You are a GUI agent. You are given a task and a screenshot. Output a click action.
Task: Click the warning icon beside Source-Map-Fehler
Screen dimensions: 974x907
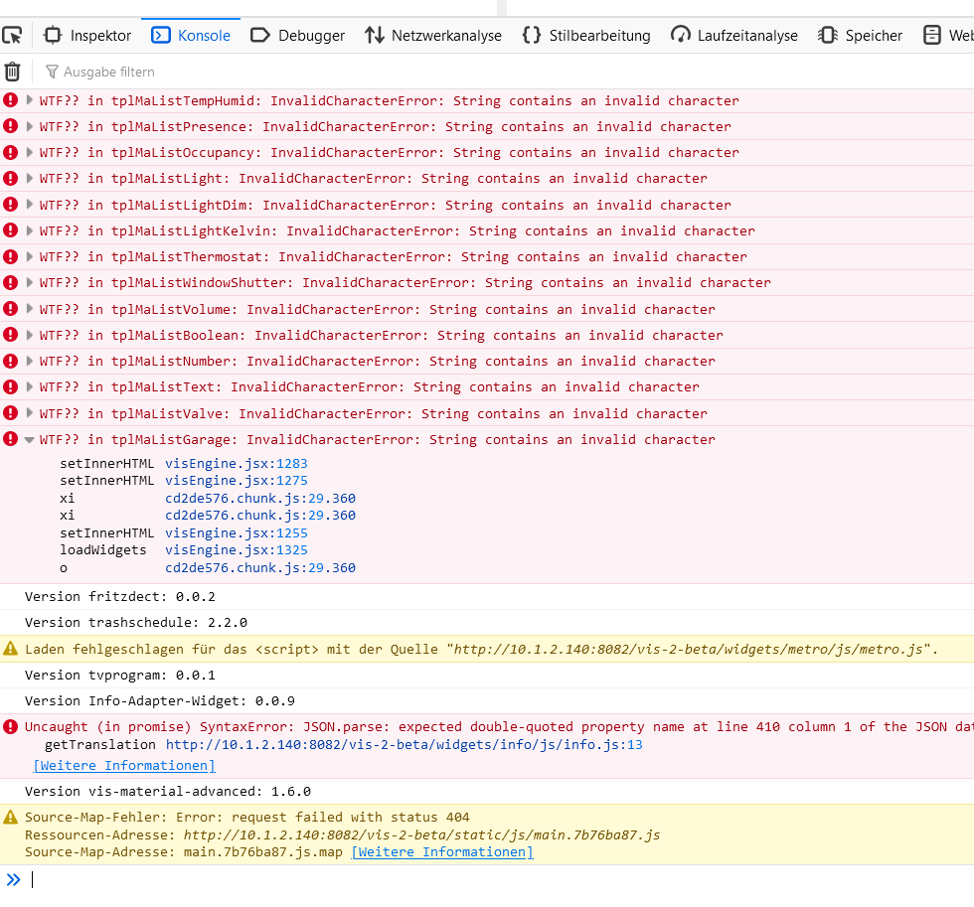(11, 817)
